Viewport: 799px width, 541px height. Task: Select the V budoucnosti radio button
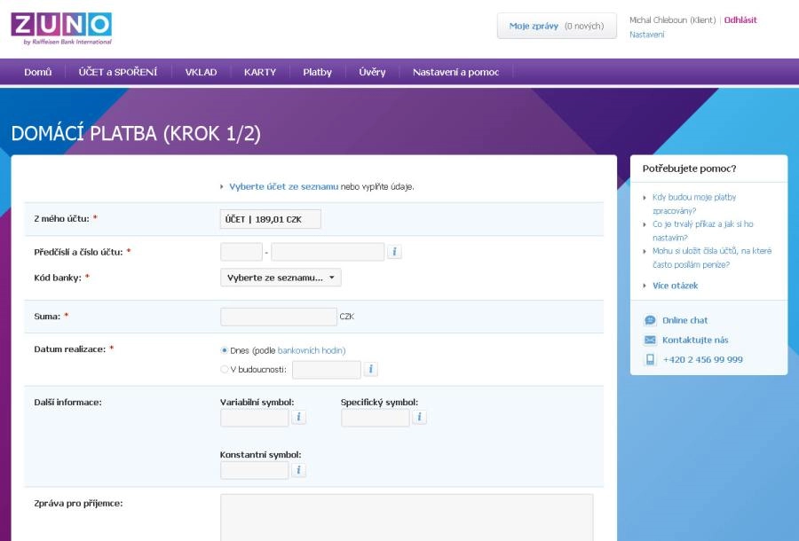[x=225, y=369]
